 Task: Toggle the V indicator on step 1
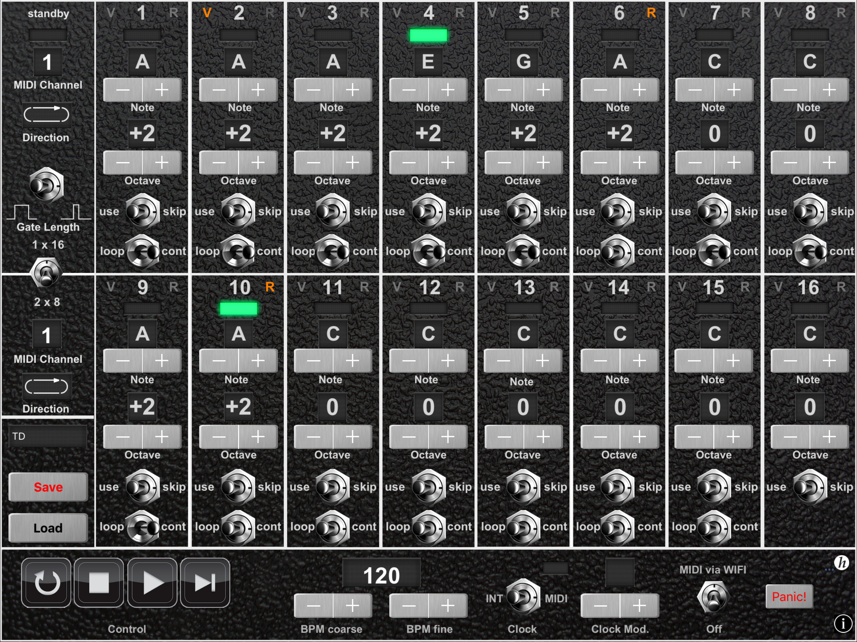click(x=111, y=13)
